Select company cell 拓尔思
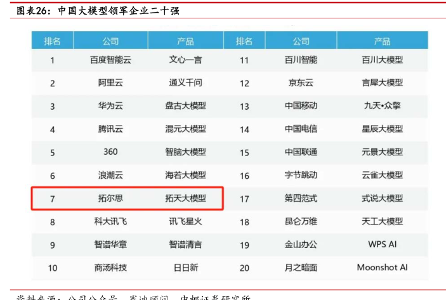446x300 pixels. (x=110, y=198)
